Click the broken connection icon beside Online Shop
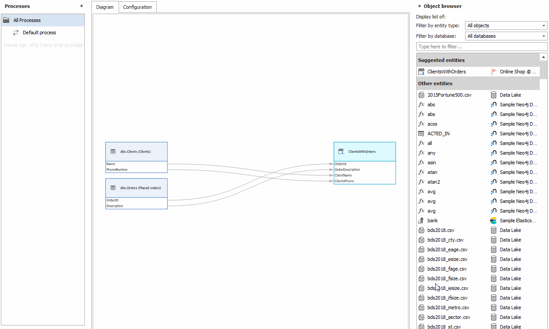 [493, 72]
